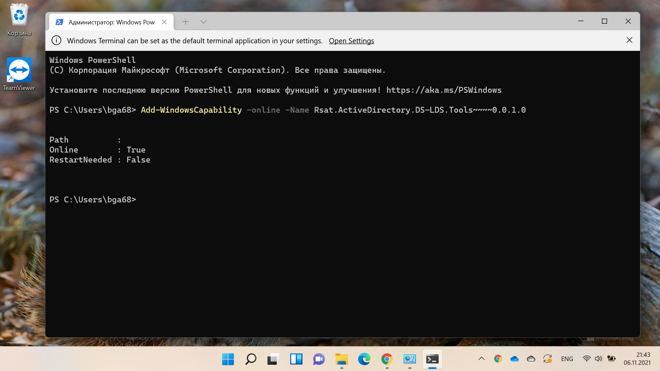Click the Add-WindowsCapability command text
660x371 pixels.
pyautogui.click(x=191, y=110)
